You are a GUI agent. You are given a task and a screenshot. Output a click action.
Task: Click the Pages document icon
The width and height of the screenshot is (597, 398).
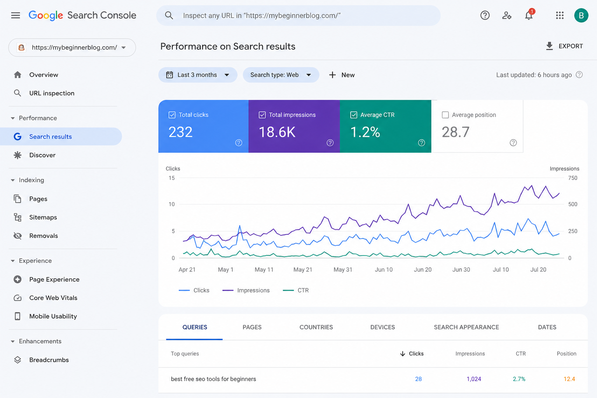pos(17,199)
